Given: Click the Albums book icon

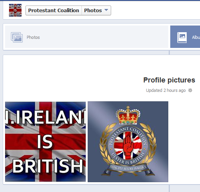Looking at the screenshot, I should click(x=182, y=37).
